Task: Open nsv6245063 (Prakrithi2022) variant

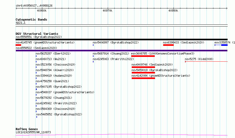Action: [x=113, y=59]
